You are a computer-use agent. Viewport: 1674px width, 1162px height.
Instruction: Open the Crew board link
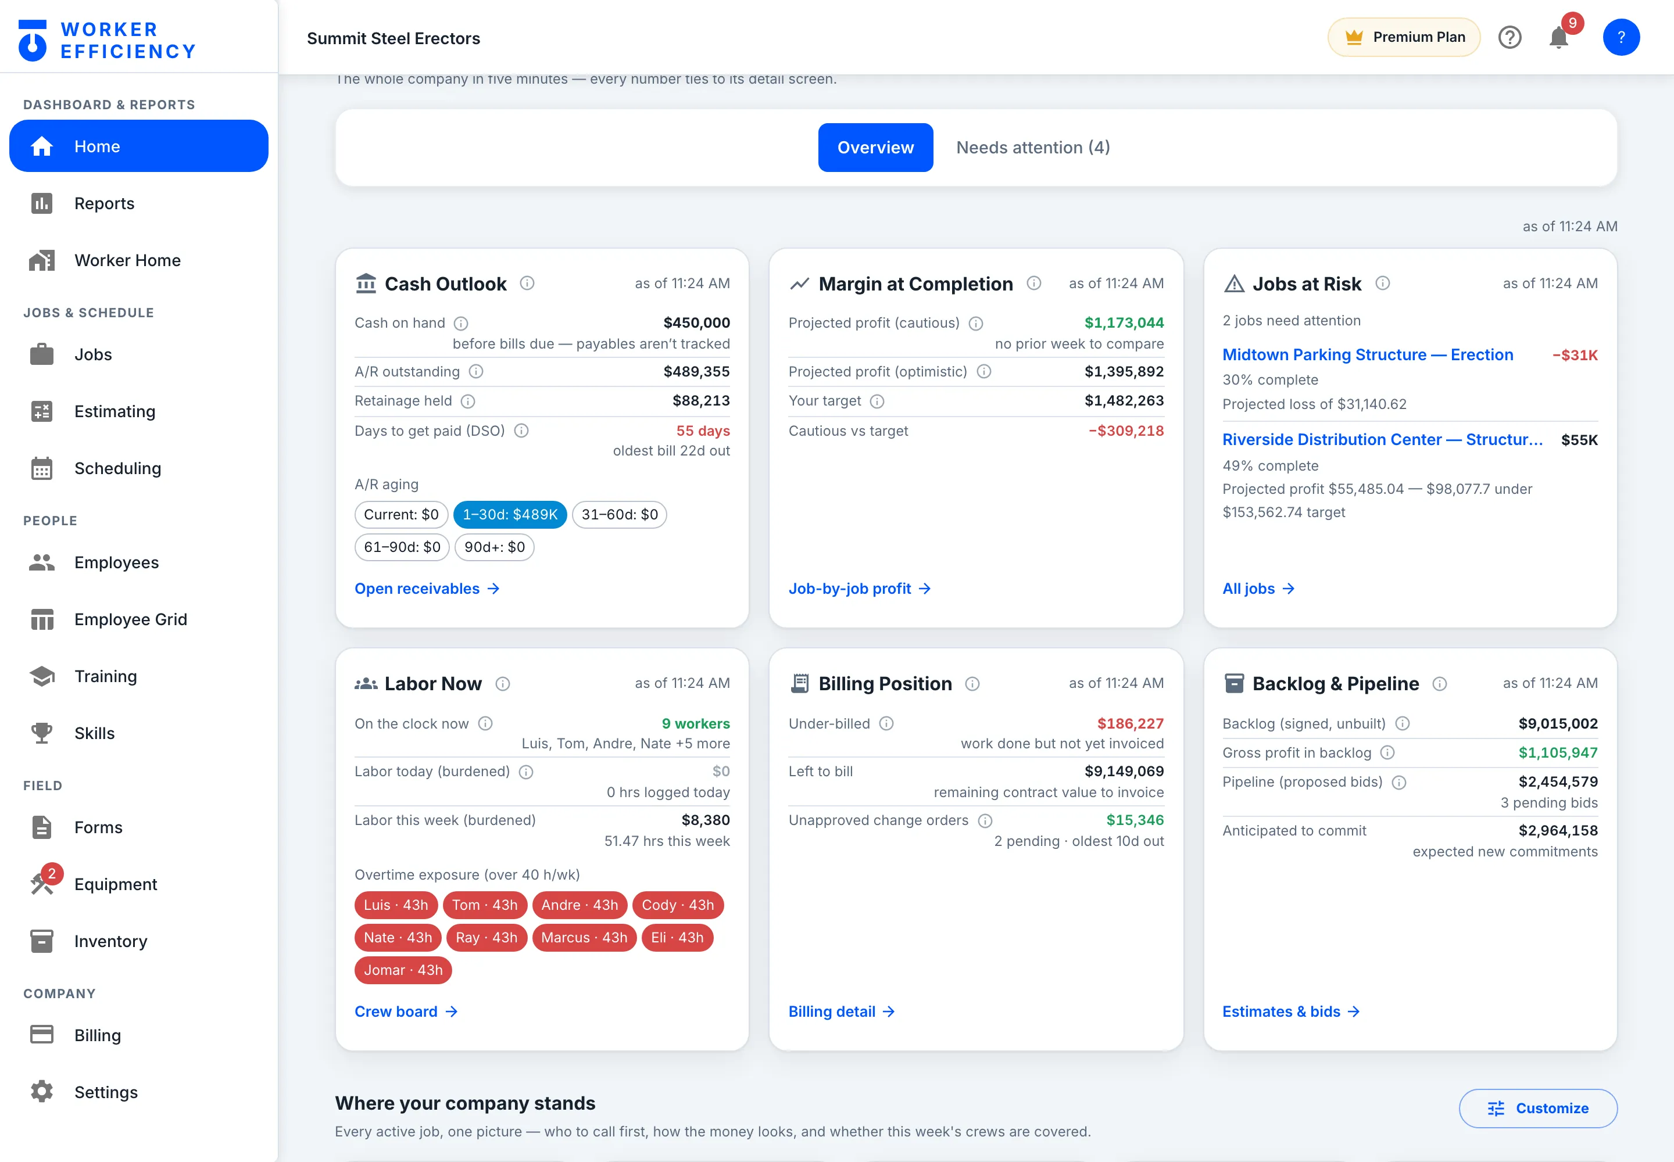point(406,1012)
